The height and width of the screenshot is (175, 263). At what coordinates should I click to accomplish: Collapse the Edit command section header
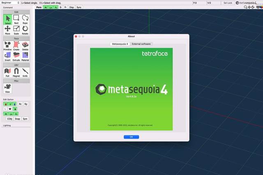pyautogui.click(x=16, y=12)
